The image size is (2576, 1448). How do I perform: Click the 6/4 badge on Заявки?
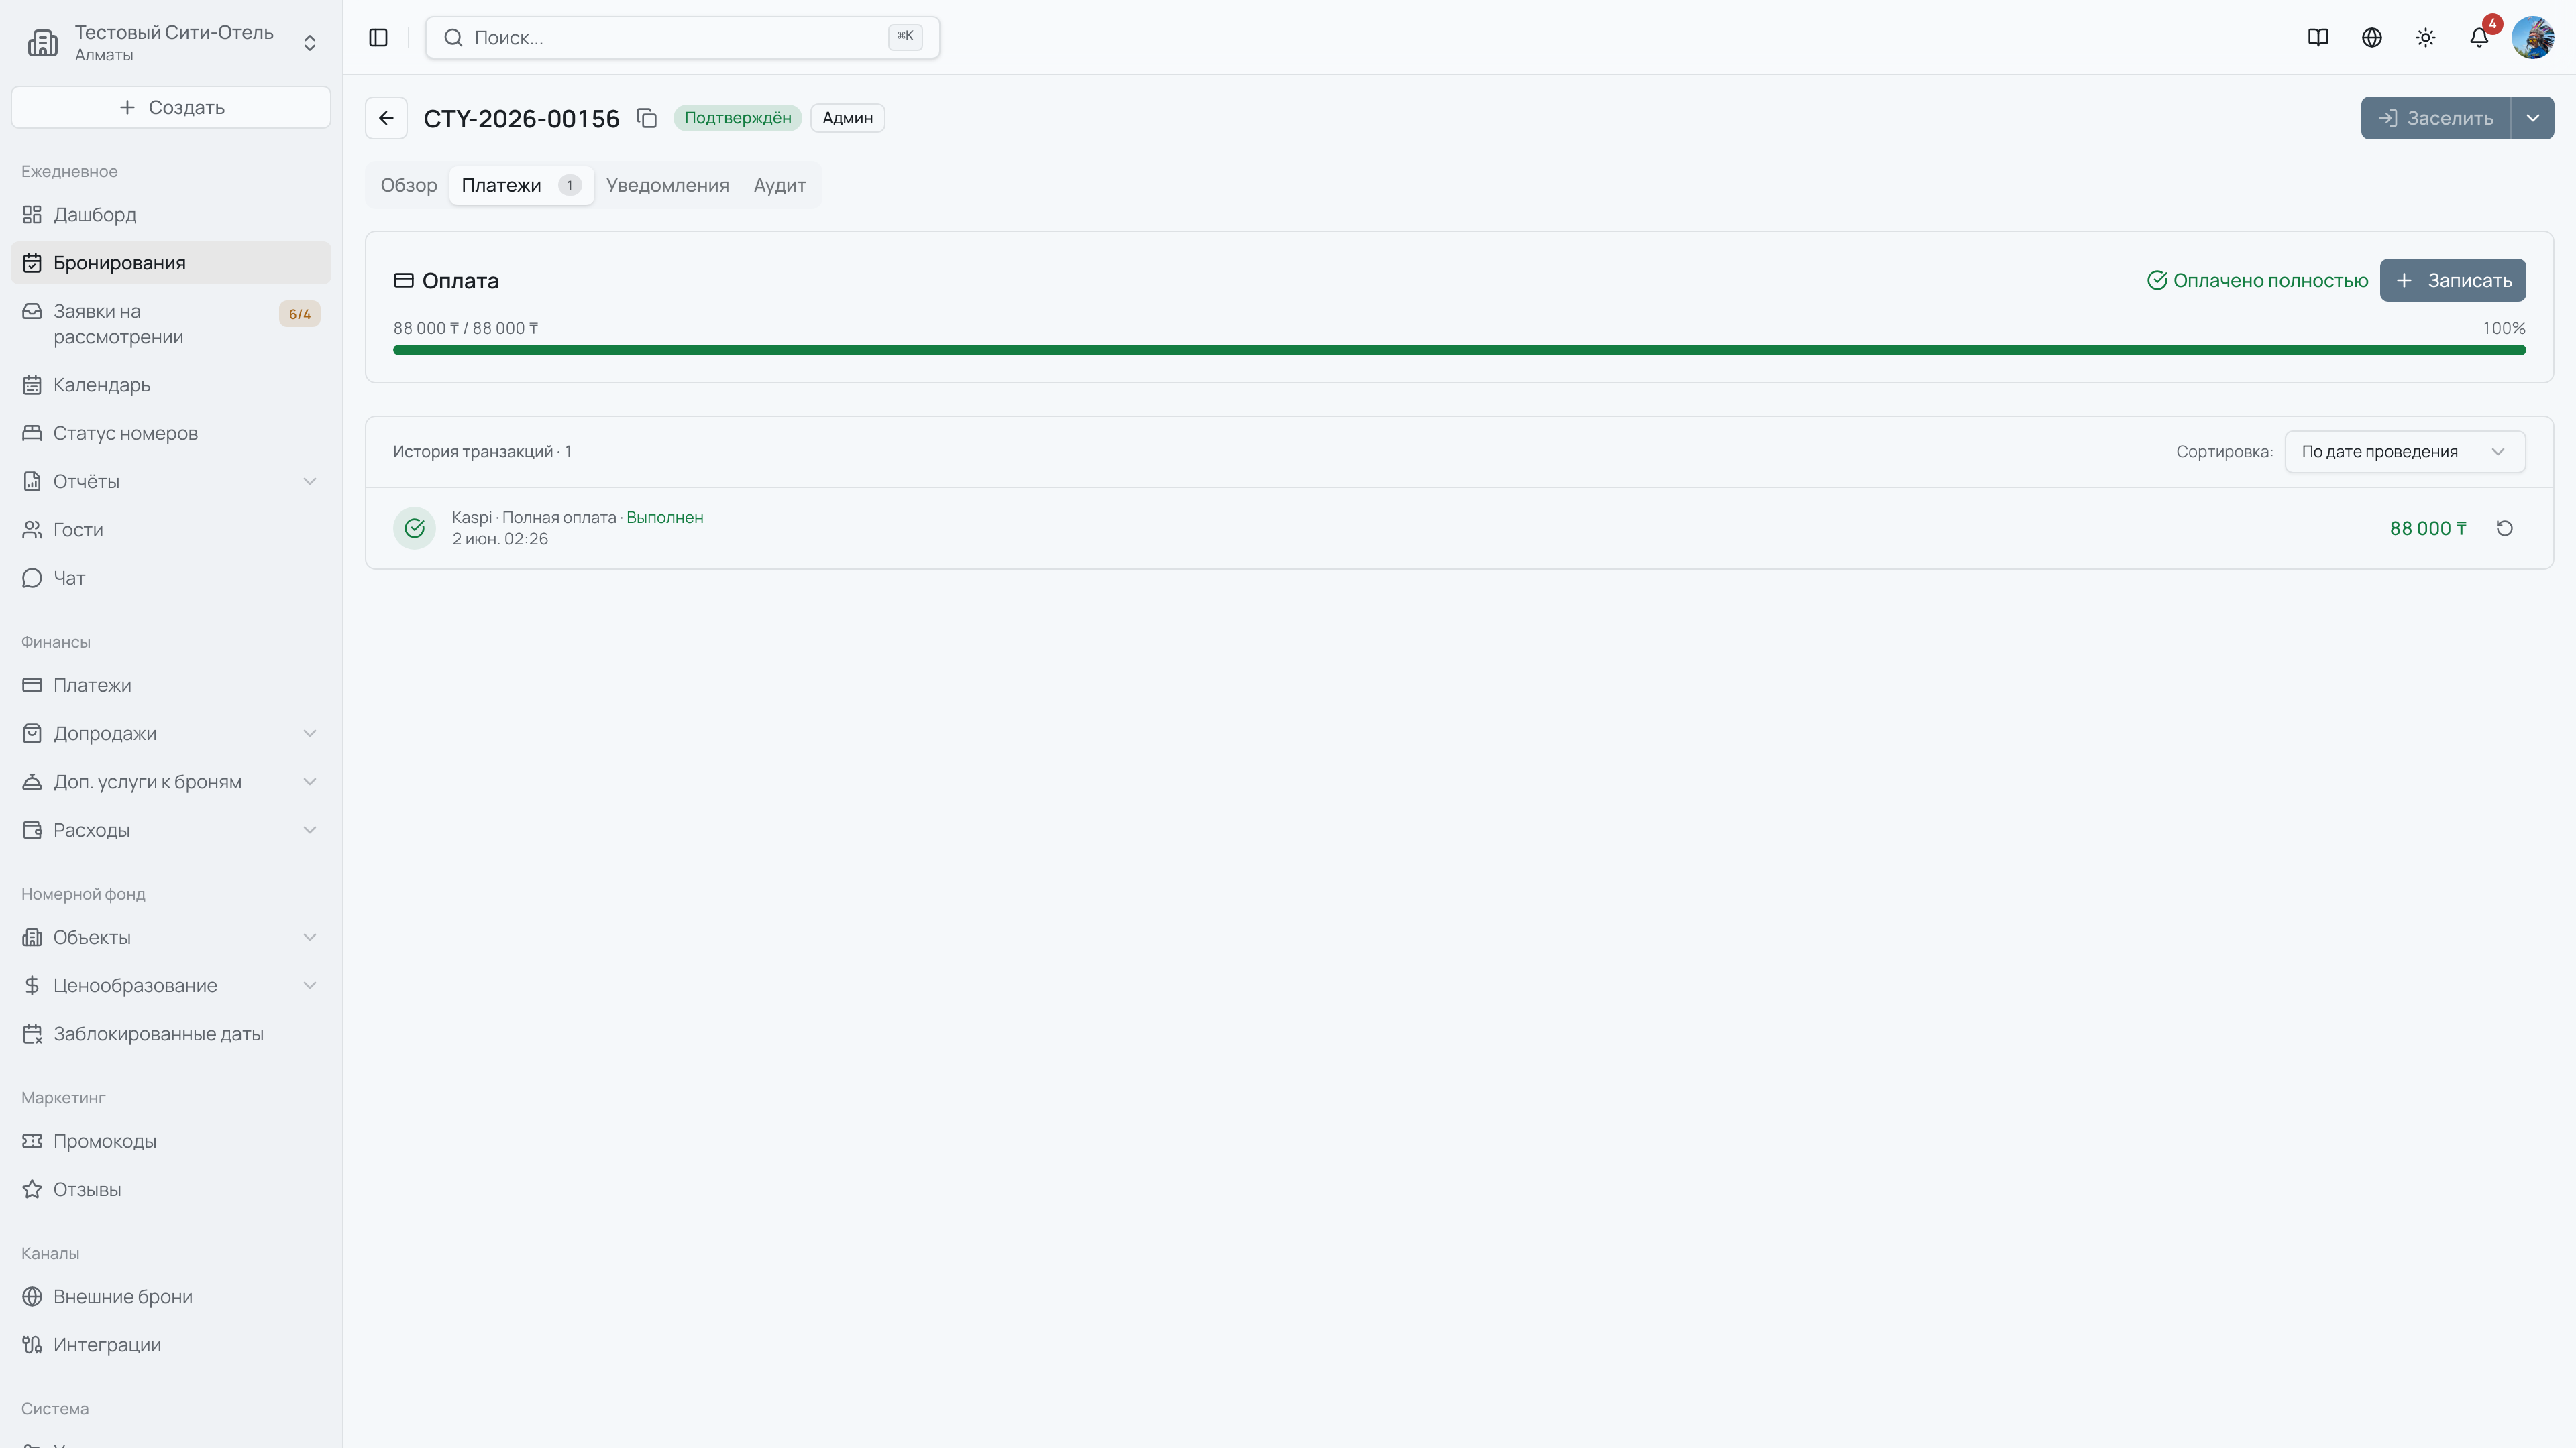point(299,314)
